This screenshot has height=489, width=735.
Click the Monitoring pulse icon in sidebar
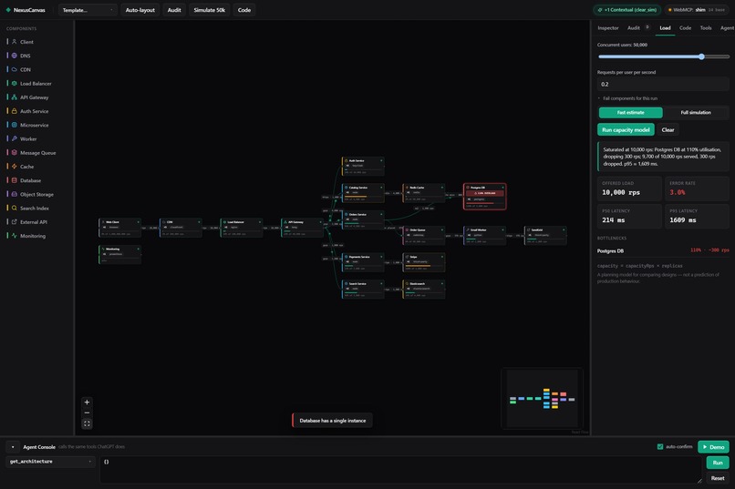(15, 236)
